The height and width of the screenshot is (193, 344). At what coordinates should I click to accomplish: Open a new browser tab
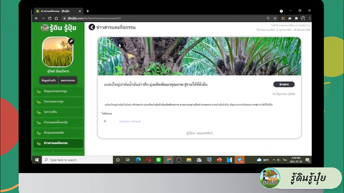tap(88, 11)
